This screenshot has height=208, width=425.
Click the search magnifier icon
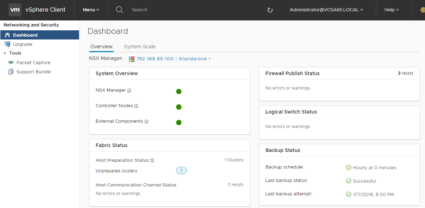pyautogui.click(x=120, y=10)
